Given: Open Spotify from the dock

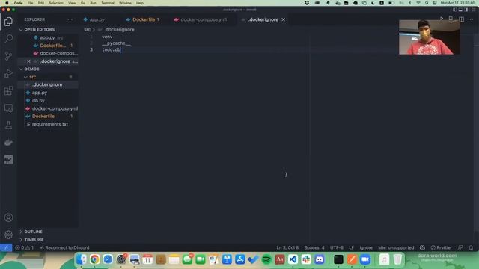Looking at the screenshot, I should [266, 259].
